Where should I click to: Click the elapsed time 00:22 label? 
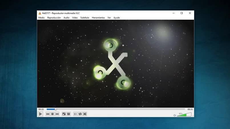[x=41, y=109]
